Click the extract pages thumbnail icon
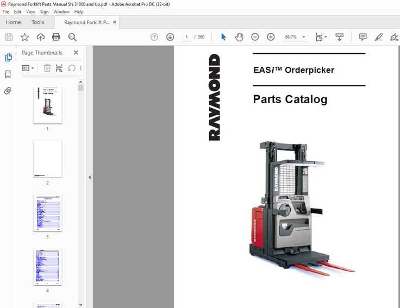Image resolution: width=400 pixels, height=308 pixels. [59, 68]
